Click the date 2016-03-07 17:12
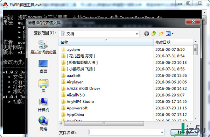Screen dimensions: 210x137 (171, 115)
